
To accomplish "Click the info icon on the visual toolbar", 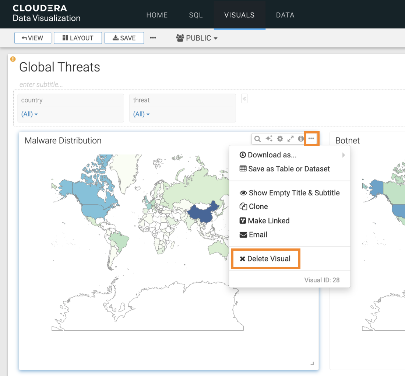I will [301, 139].
